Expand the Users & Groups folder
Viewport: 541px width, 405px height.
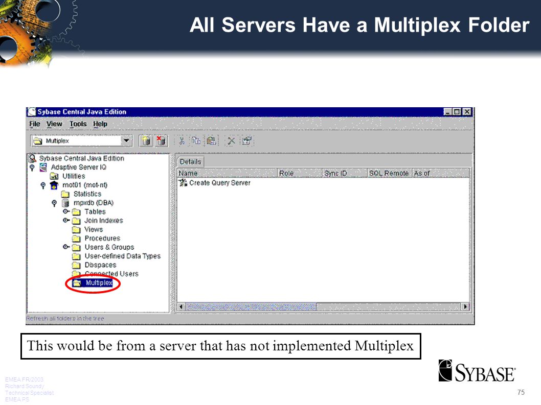[x=66, y=247]
